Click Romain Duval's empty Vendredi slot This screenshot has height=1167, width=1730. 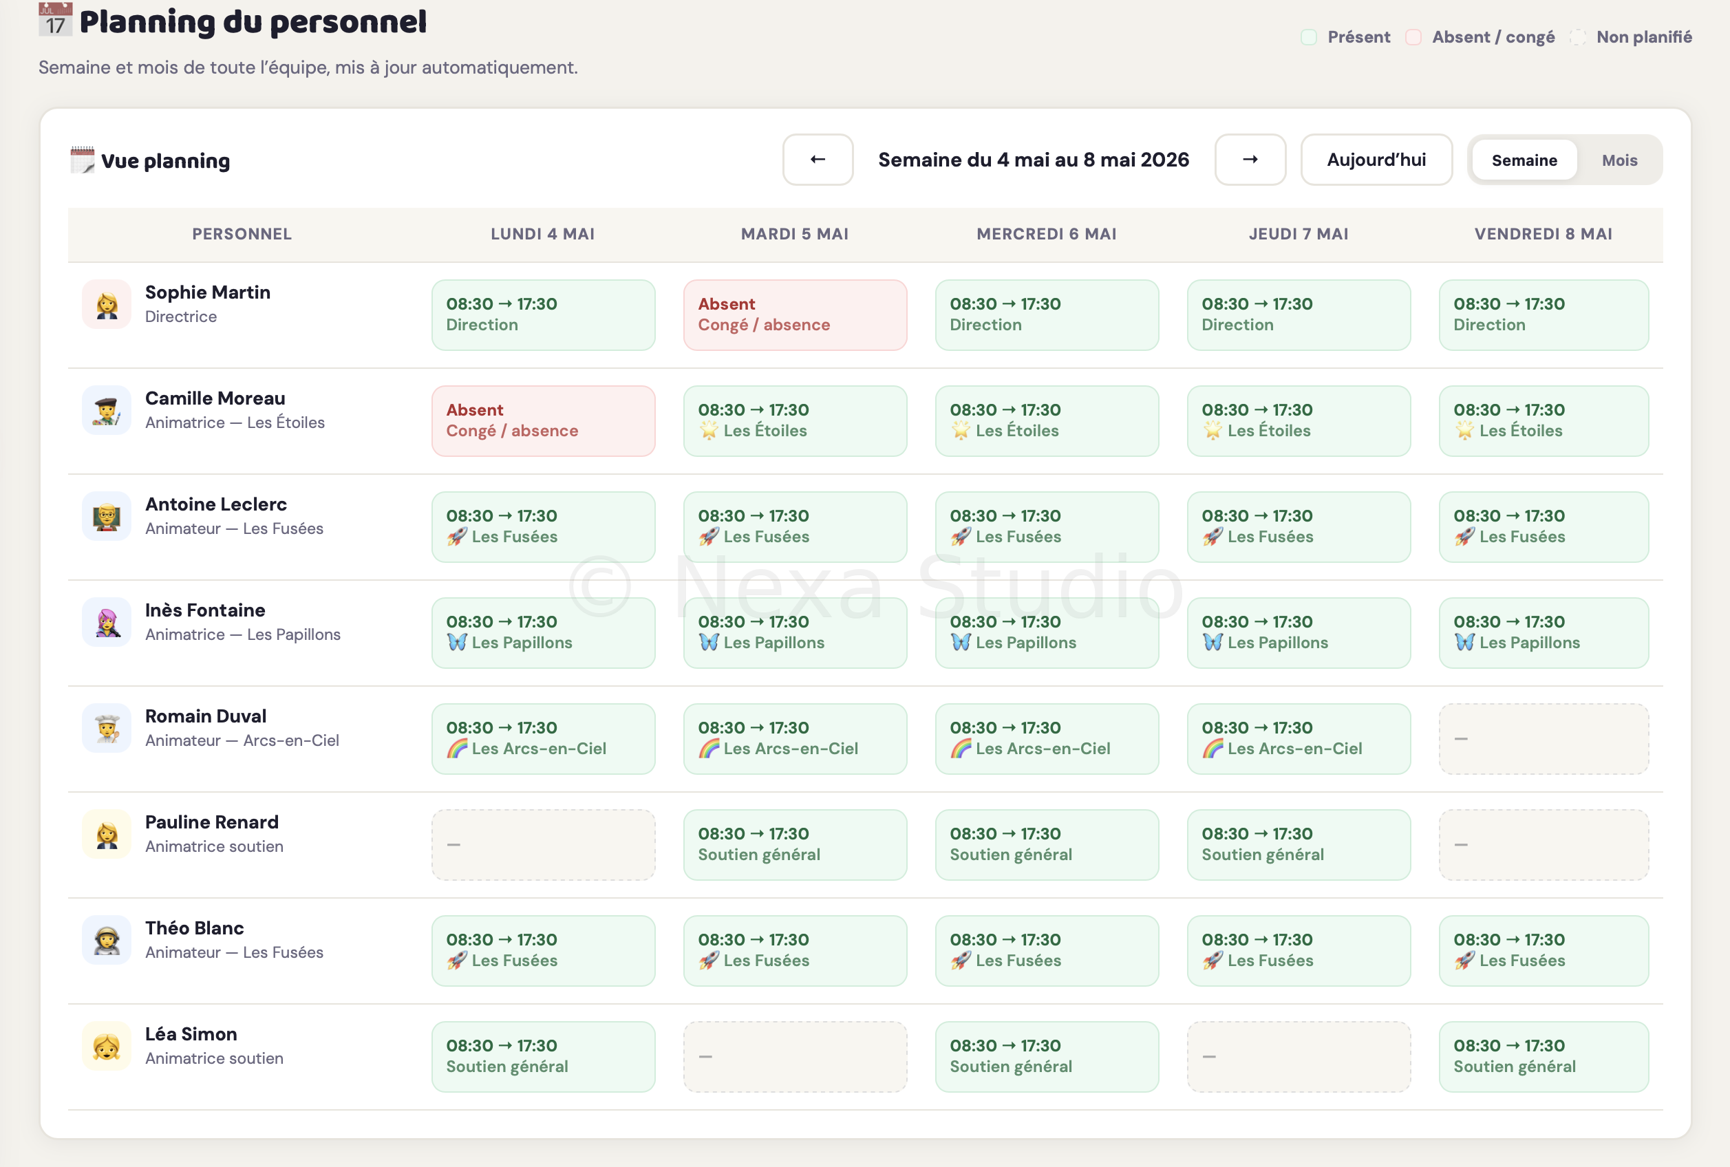pos(1544,739)
